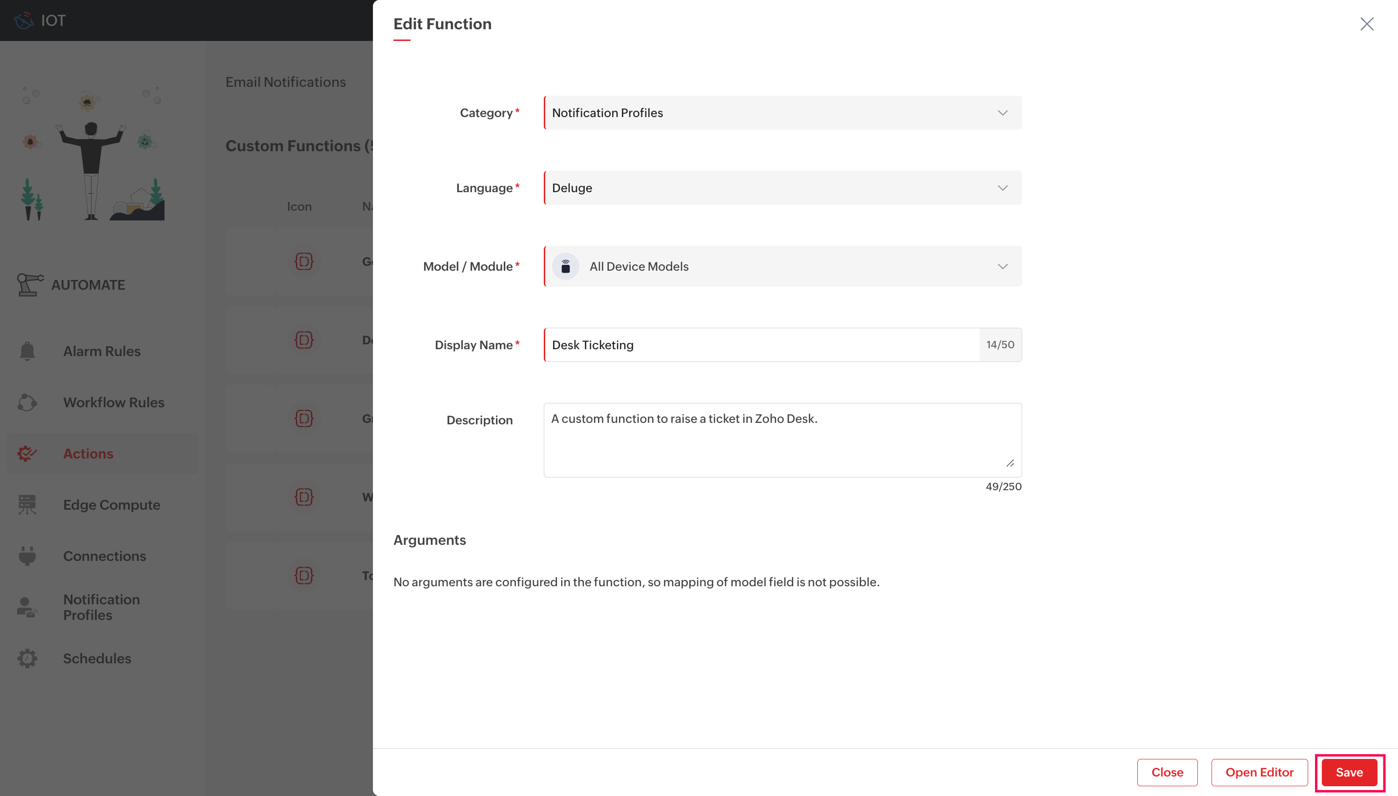Click the Notification Profiles sidebar icon

(x=27, y=607)
